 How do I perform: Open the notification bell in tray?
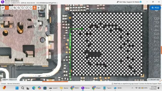(158, 88)
